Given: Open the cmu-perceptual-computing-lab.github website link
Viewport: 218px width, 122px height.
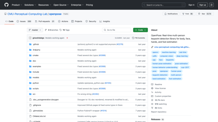Looking at the screenshot, I should tap(172, 47).
